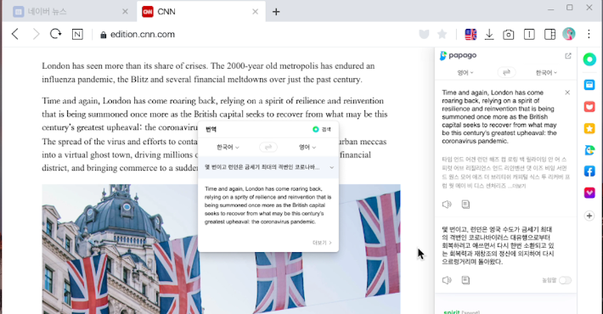The height and width of the screenshot is (314, 603).
Task: Click the toolbar icon right of the camera
Action: 529,35
